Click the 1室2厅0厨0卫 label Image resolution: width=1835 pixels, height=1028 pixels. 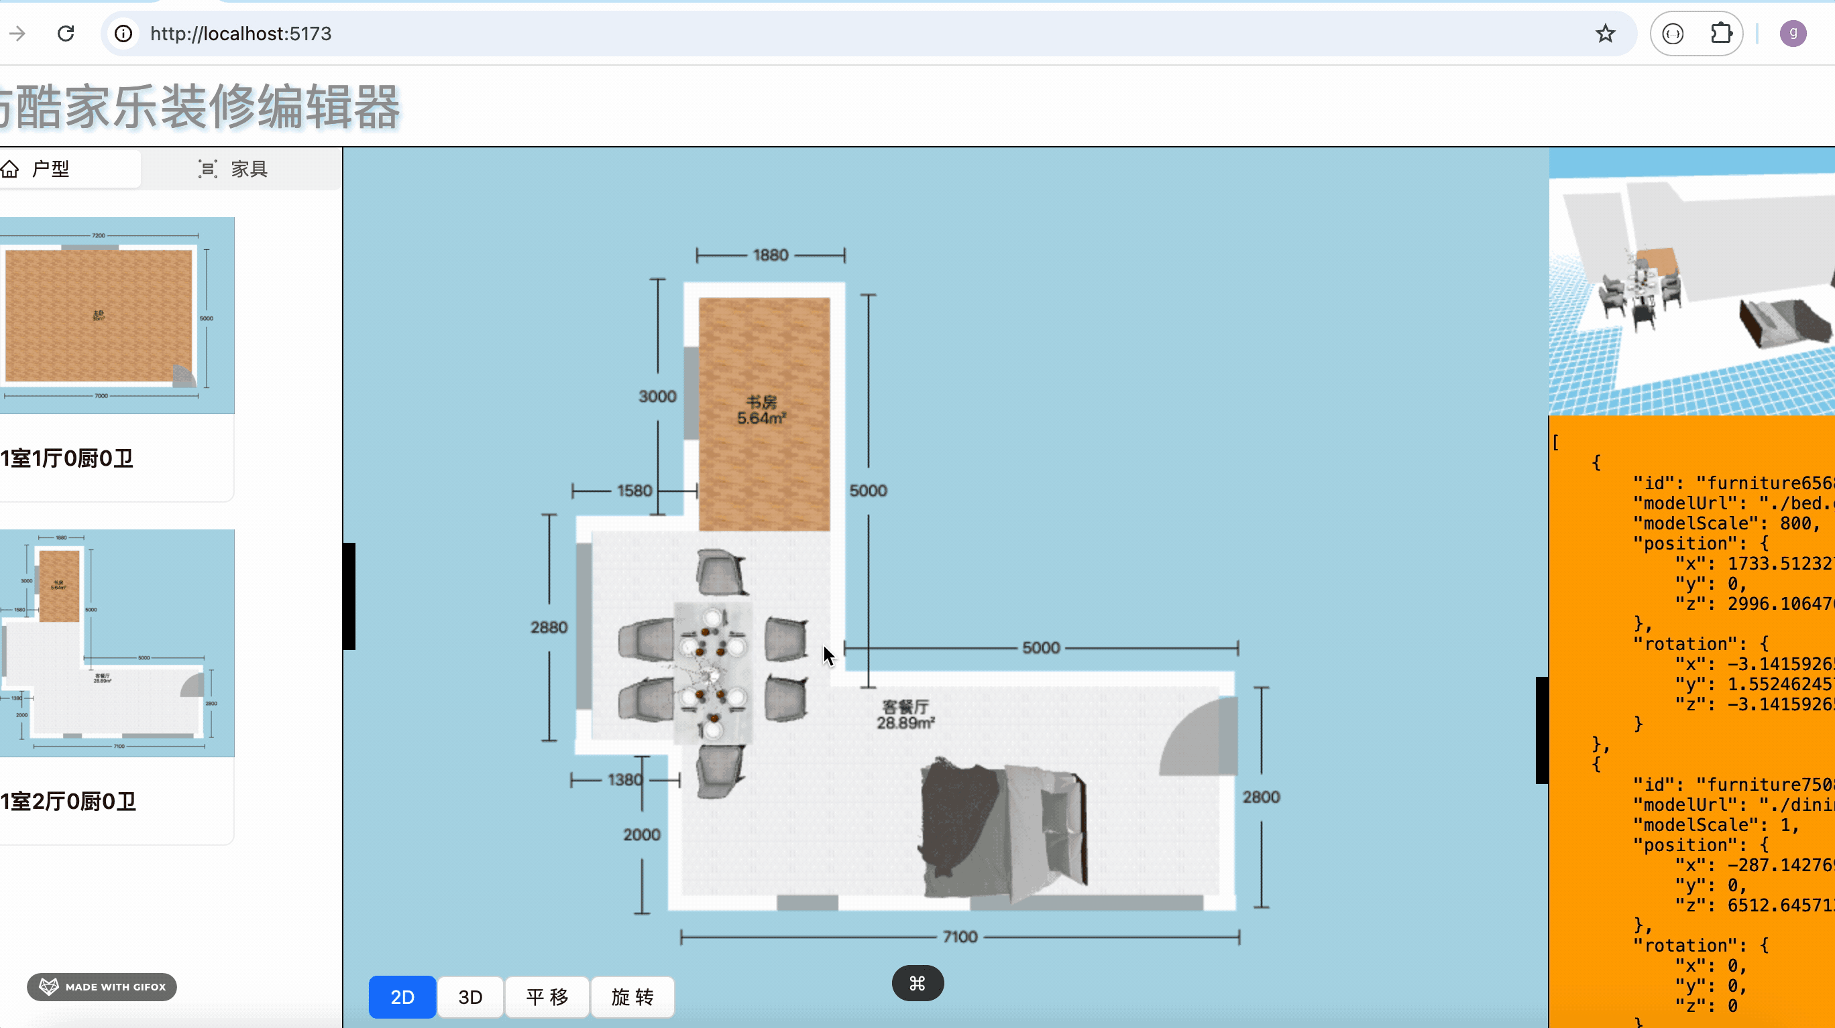(x=68, y=801)
